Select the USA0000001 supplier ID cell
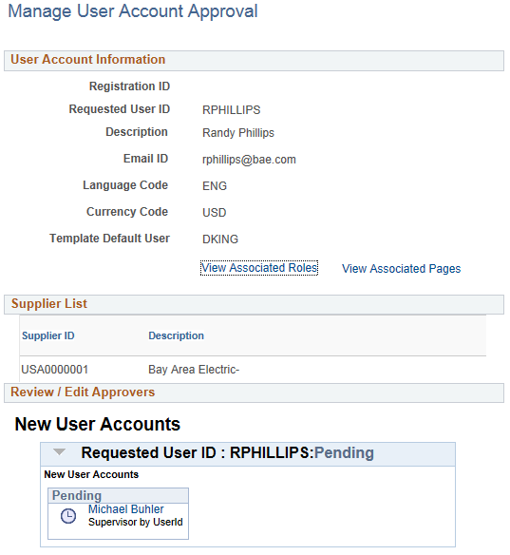Image resolution: width=510 pixels, height=555 pixels. [55, 370]
